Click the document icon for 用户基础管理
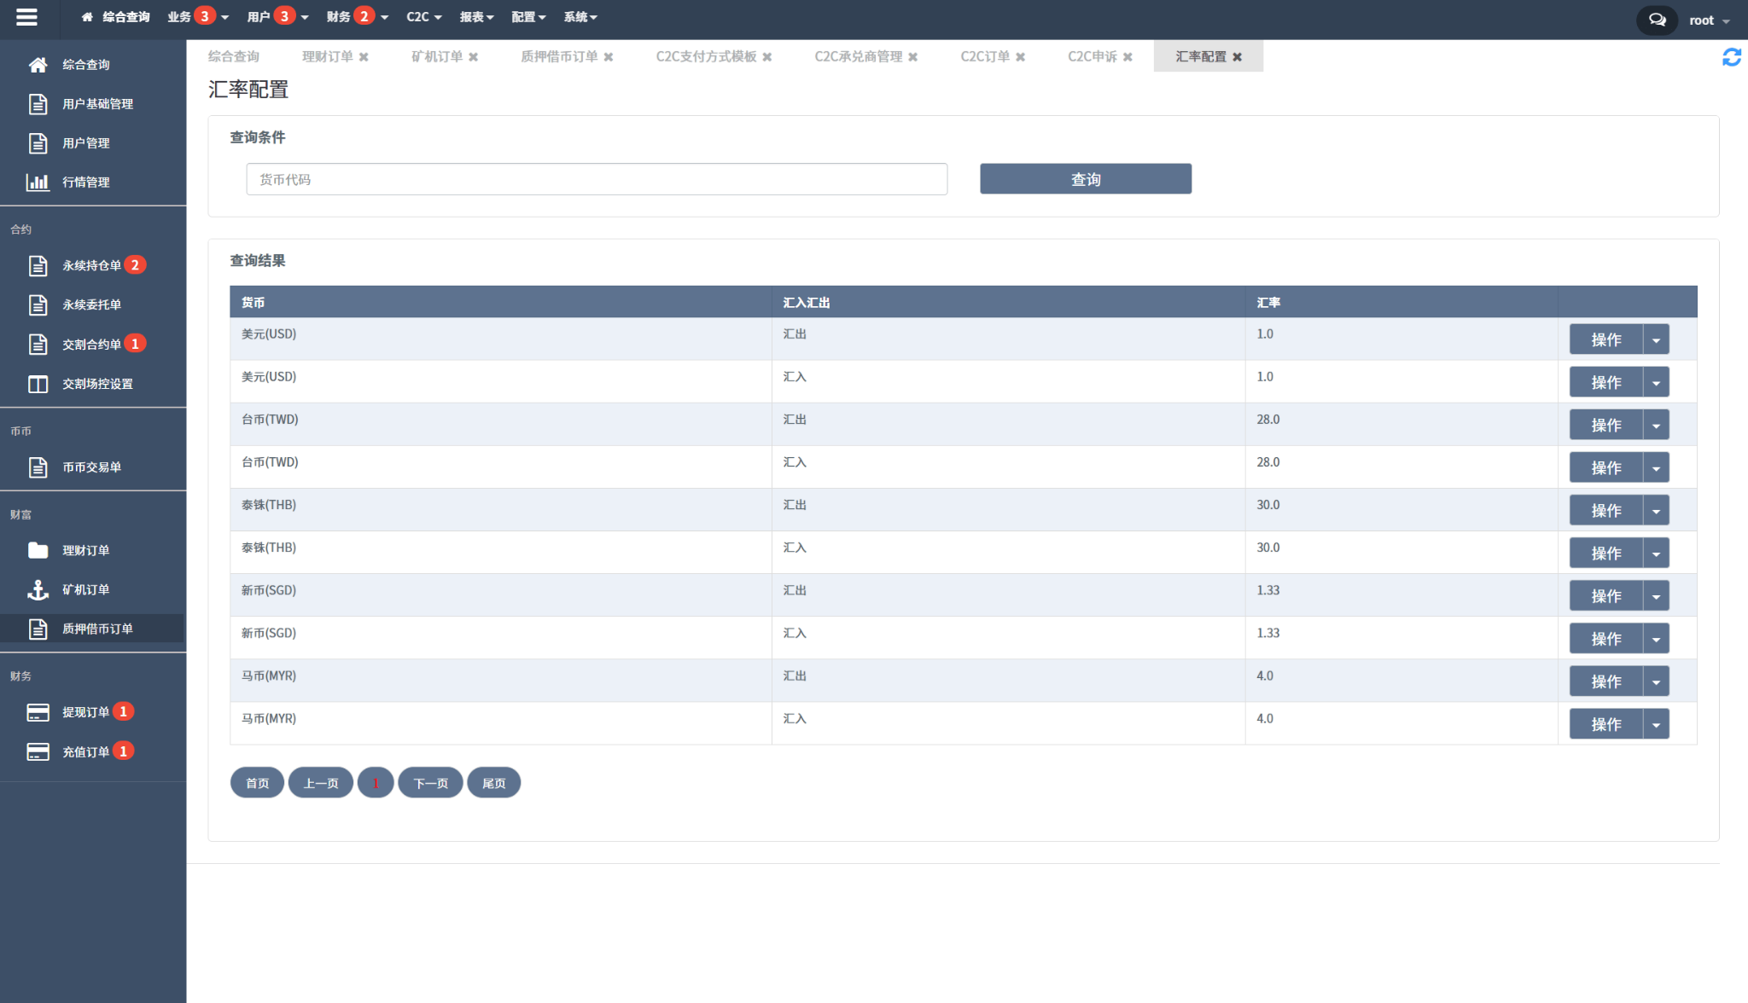 tap(38, 104)
